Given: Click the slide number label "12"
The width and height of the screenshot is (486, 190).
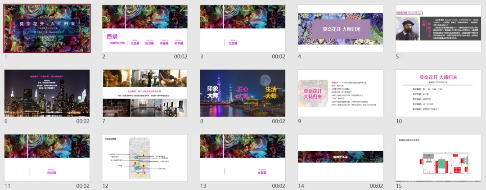Looking at the screenshot, I should click(105, 186).
